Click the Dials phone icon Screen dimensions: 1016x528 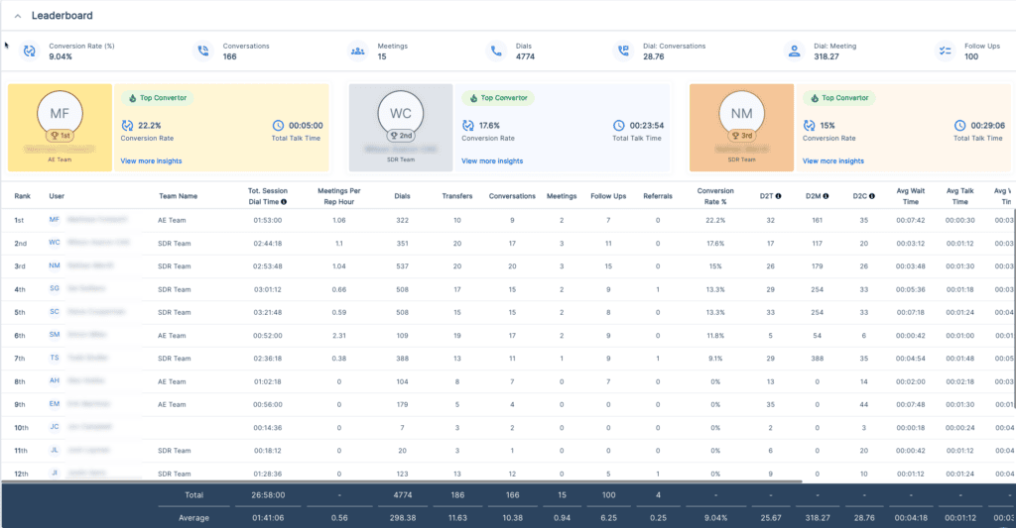(x=496, y=52)
